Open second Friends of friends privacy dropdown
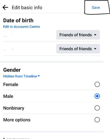110x139 pixels. [78, 49]
